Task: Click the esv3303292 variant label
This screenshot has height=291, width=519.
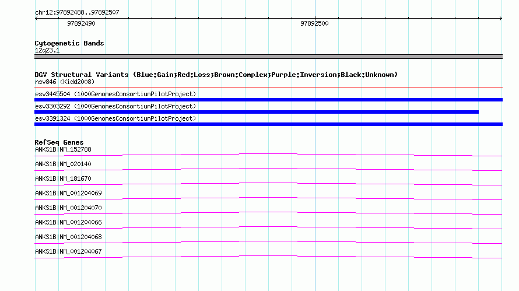Action: pos(115,106)
